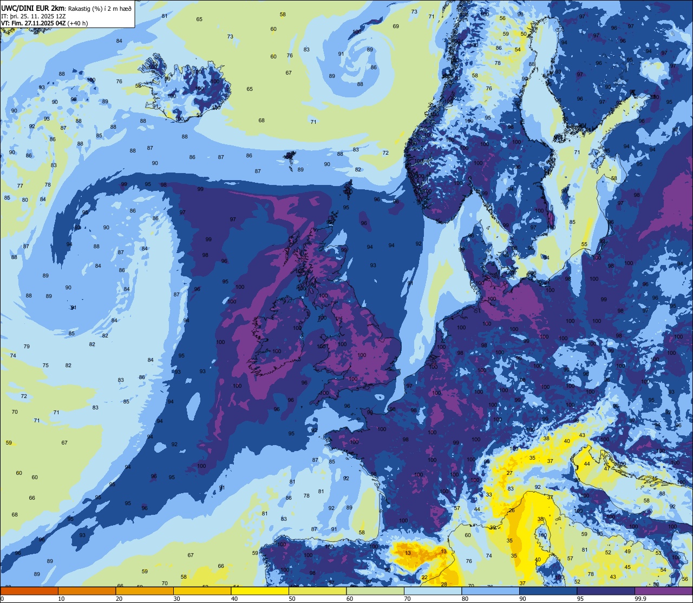Click the map value "47"
This screenshot has width=693, height=603.
click(607, 468)
